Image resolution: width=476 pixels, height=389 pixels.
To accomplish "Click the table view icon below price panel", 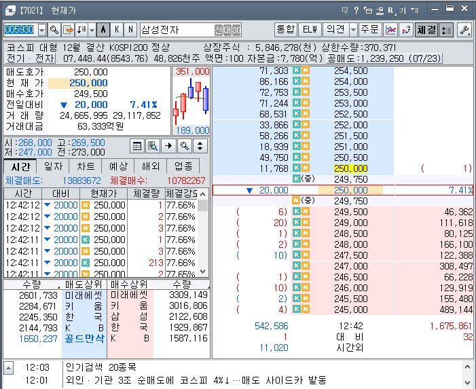I will tap(137, 146).
